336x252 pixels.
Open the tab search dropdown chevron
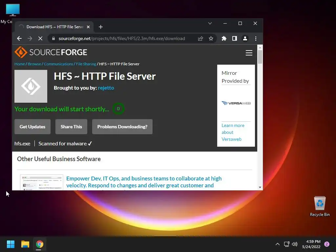(x=210, y=23)
